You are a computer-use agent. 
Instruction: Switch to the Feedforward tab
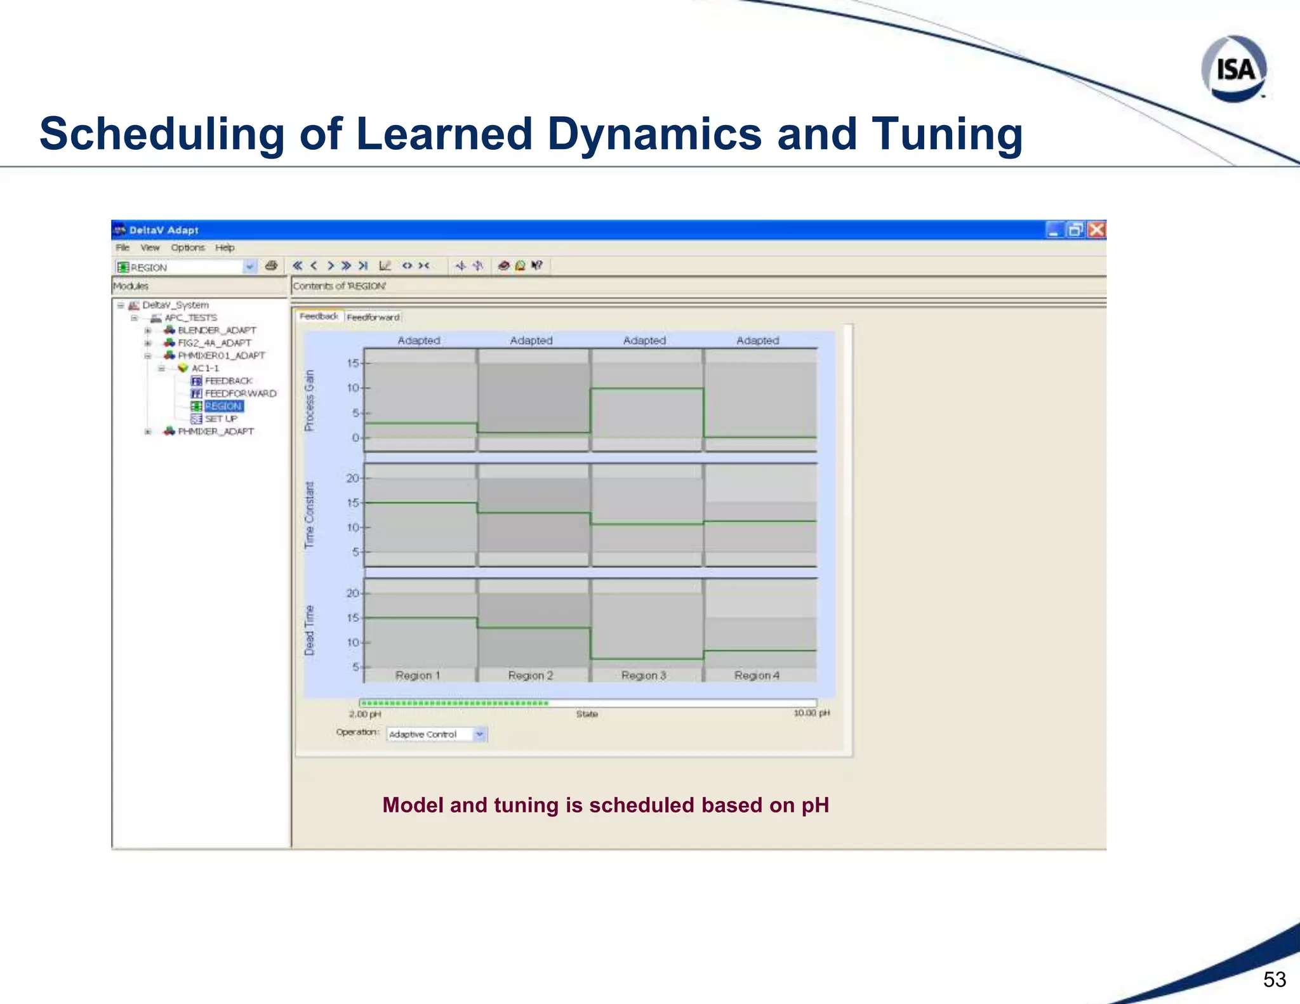(x=373, y=317)
